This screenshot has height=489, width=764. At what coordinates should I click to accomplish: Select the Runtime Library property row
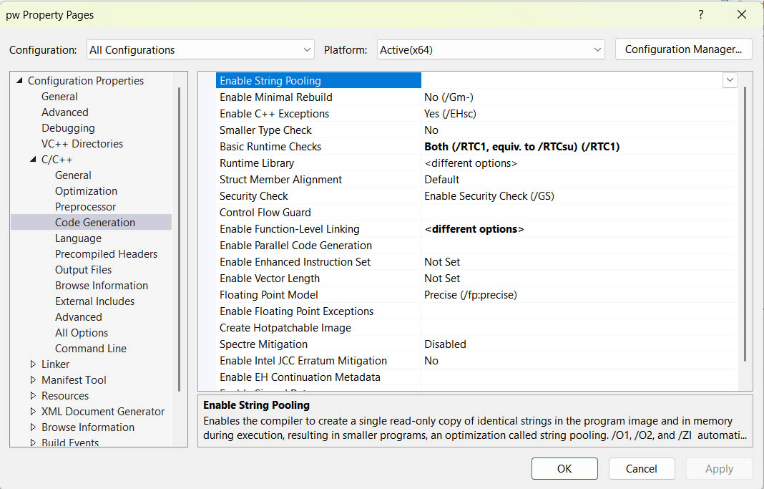pyautogui.click(x=257, y=163)
